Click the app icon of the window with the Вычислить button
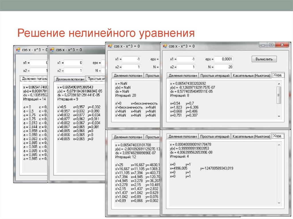 [165, 46]
